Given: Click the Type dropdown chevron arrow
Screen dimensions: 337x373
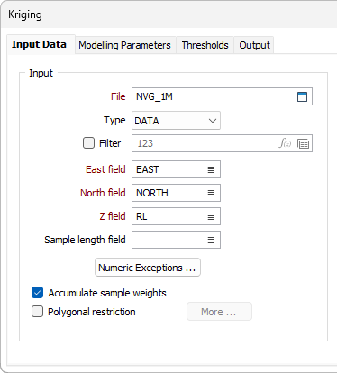Looking at the screenshot, I should click(x=213, y=121).
